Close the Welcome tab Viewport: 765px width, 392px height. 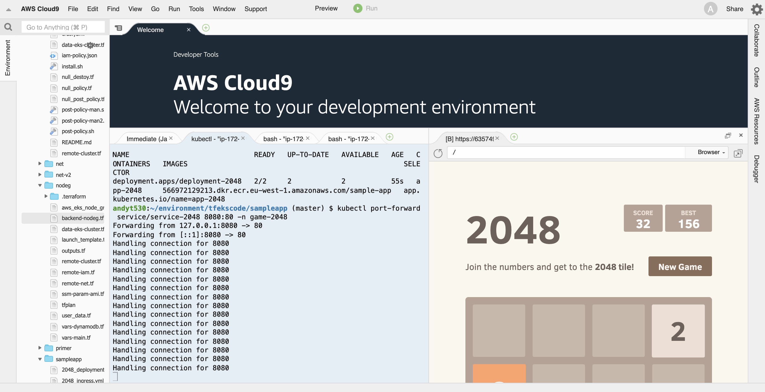pos(189,30)
